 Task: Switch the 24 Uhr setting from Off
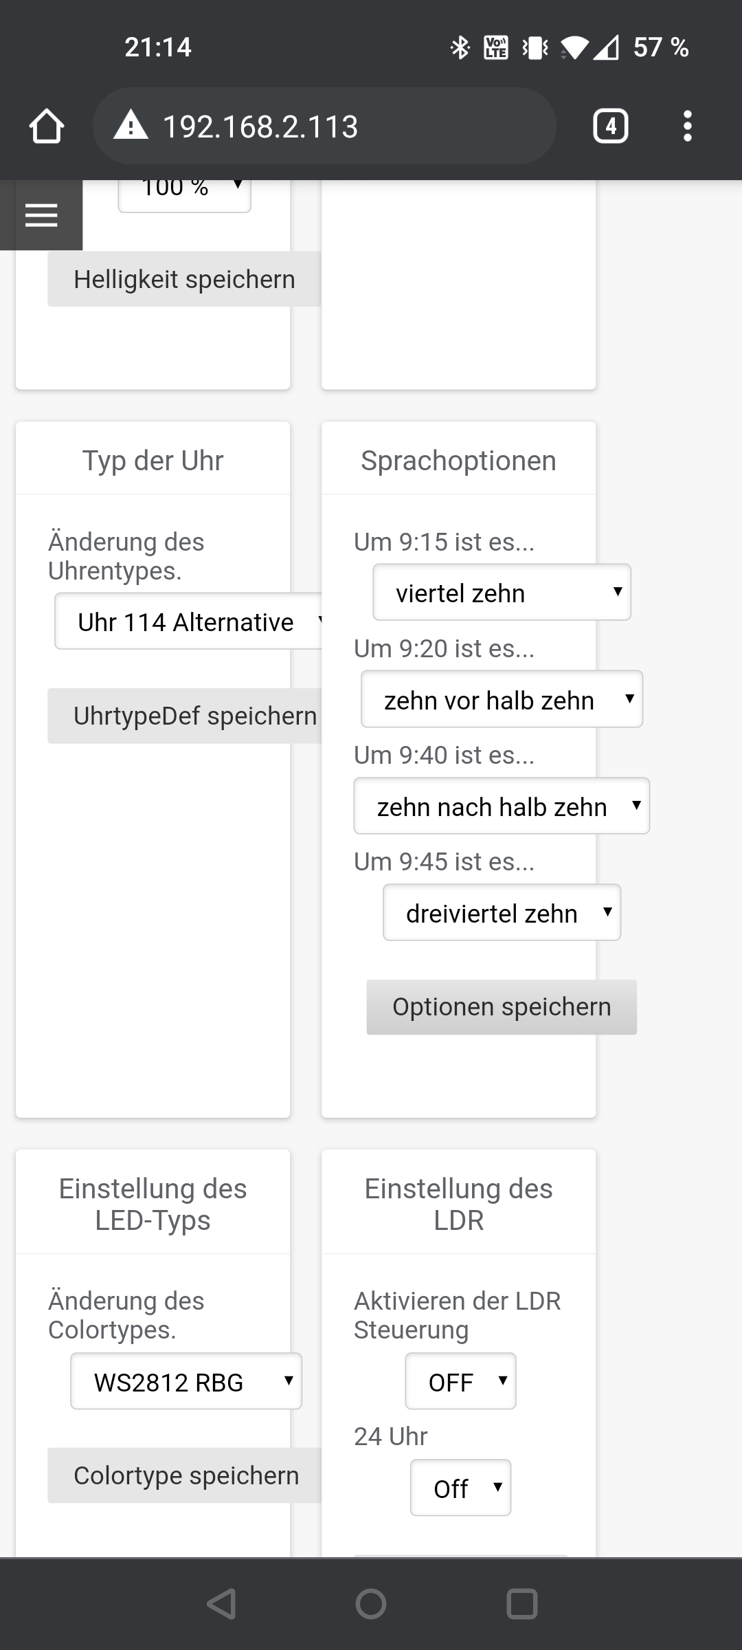click(x=460, y=1488)
